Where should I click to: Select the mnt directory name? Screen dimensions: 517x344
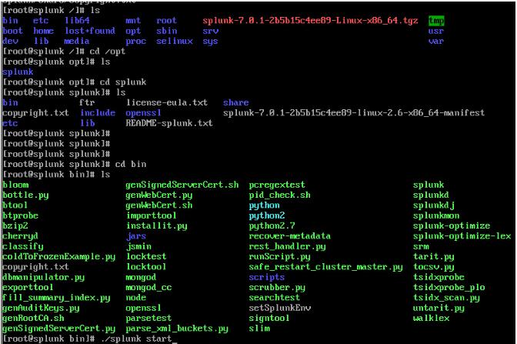[133, 21]
